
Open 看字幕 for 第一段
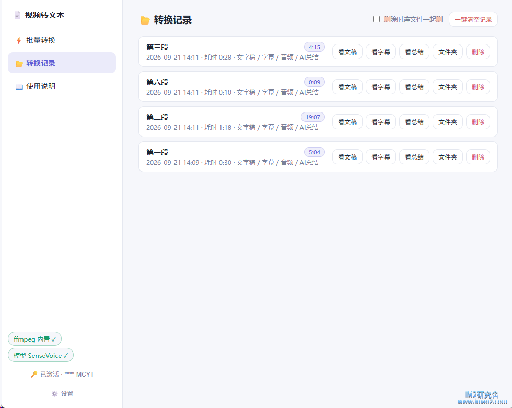(x=381, y=156)
